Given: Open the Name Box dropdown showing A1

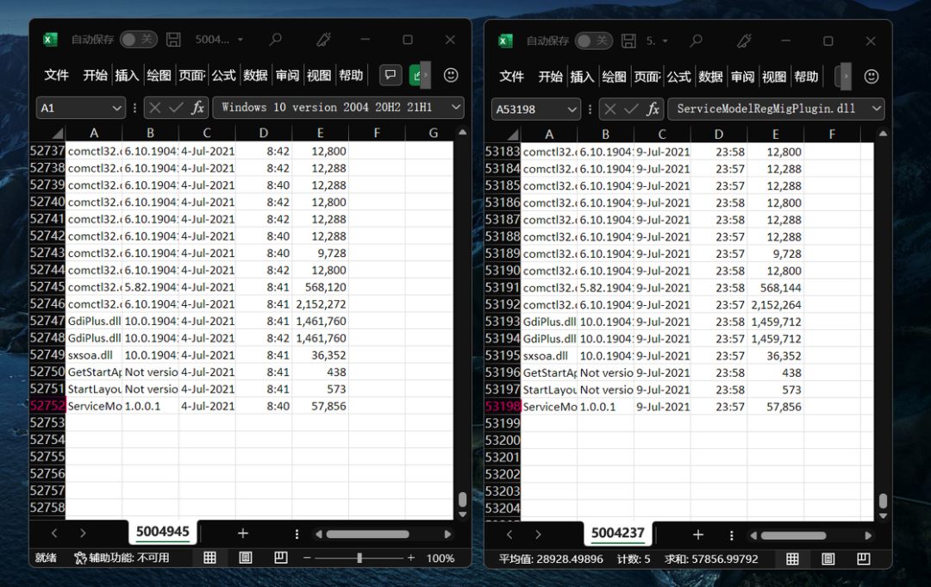Looking at the screenshot, I should [117, 108].
